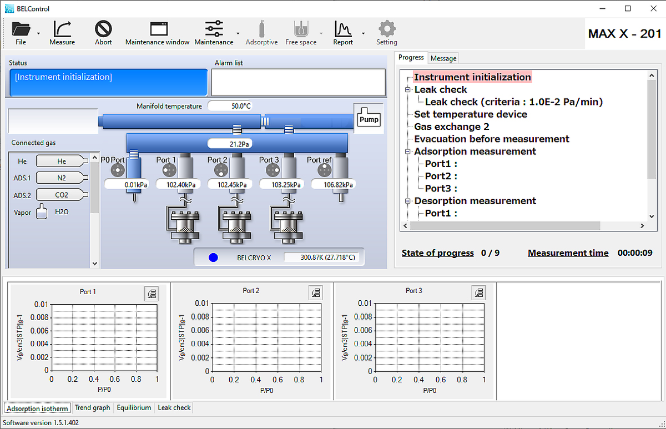Open Port 3 graph settings icon
Viewport: 666px width, 429px height.
[x=478, y=292]
